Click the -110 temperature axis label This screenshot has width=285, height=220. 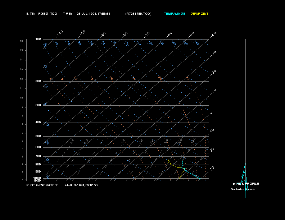[x=60, y=33]
